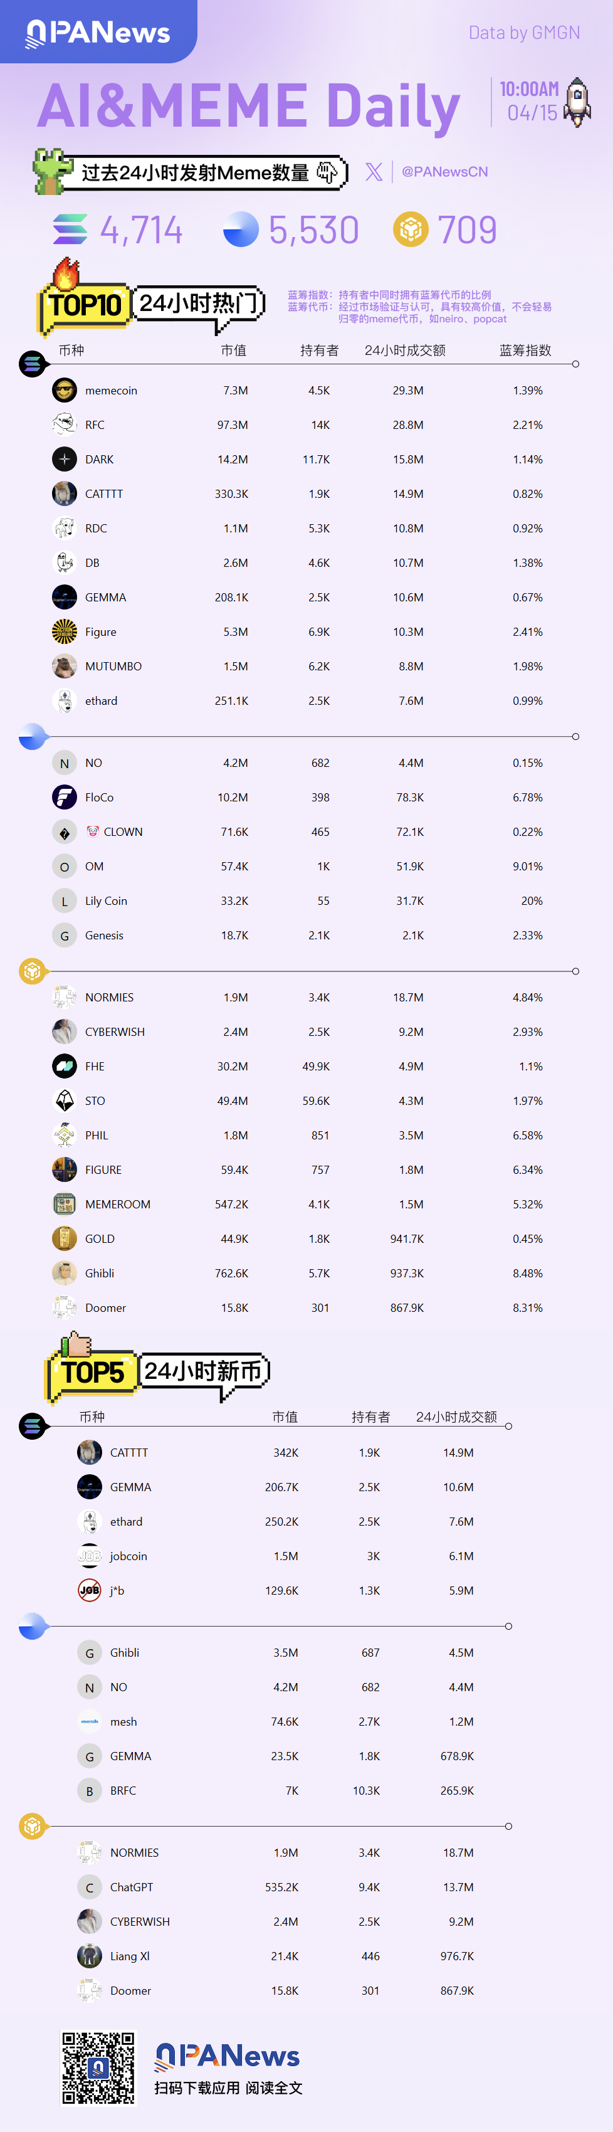Click the QR code at the bottom
Image resolution: width=613 pixels, height=2132 pixels.
98,2067
